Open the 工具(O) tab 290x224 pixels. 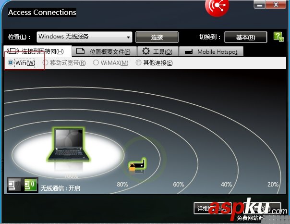click(x=158, y=51)
